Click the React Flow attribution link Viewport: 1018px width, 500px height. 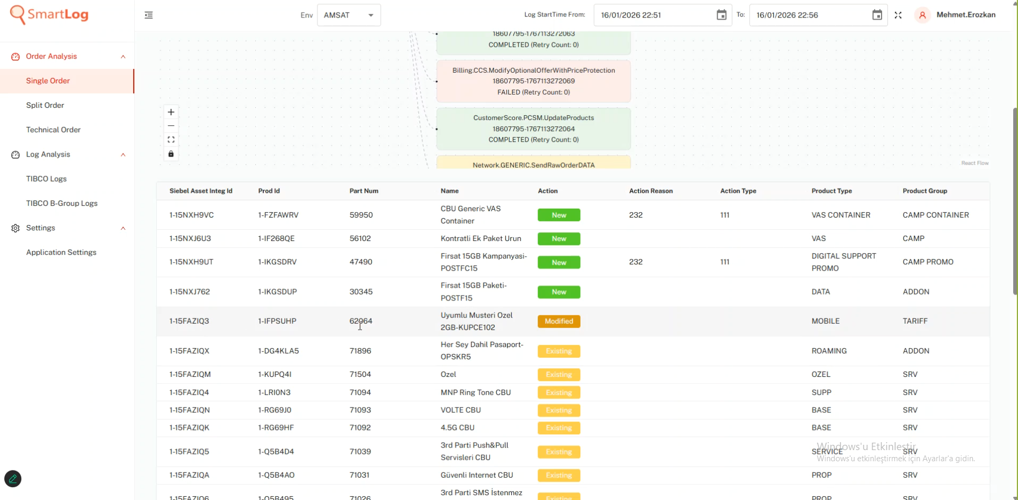coord(974,163)
